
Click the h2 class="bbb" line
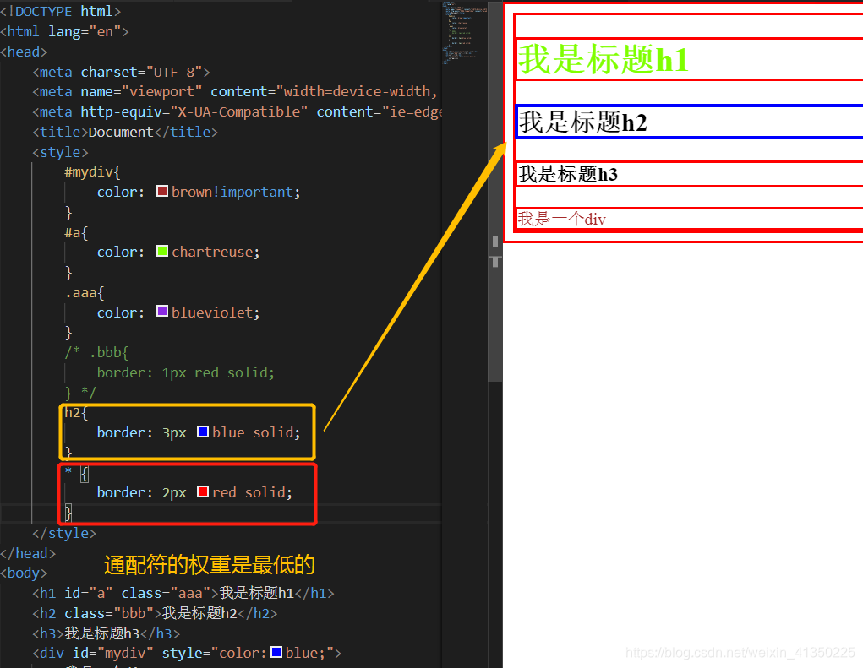(x=155, y=613)
